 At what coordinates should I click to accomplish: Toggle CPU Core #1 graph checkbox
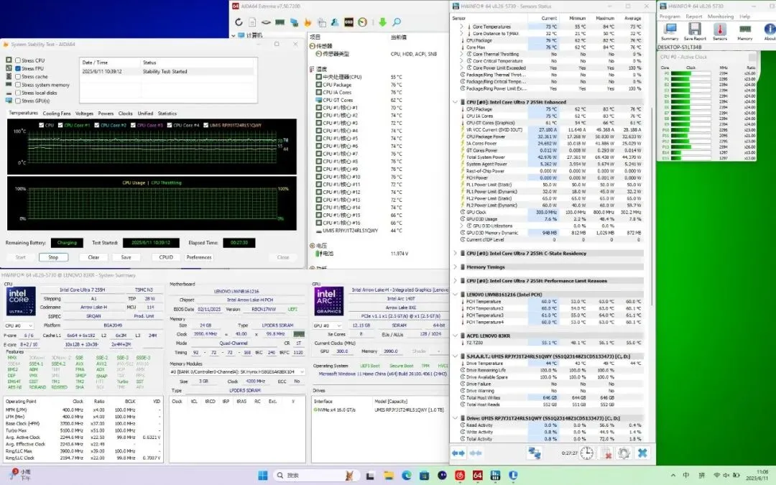point(60,125)
